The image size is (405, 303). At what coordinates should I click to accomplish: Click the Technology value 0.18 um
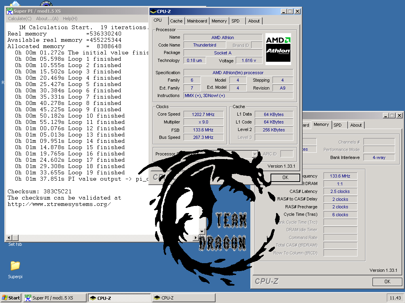pos(195,60)
